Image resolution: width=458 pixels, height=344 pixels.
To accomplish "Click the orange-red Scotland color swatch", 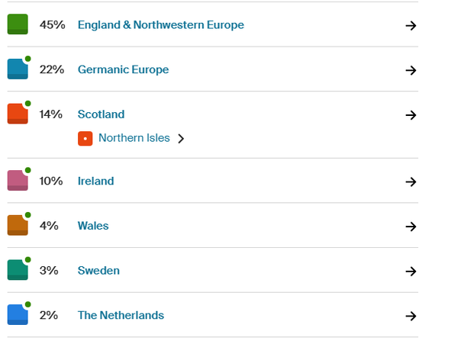I will tap(18, 114).
